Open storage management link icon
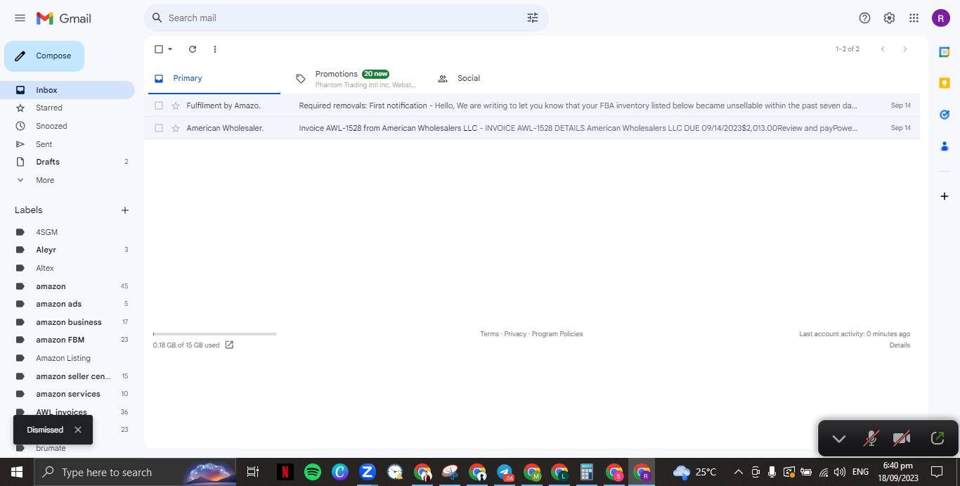The height and width of the screenshot is (486, 960). click(x=229, y=345)
